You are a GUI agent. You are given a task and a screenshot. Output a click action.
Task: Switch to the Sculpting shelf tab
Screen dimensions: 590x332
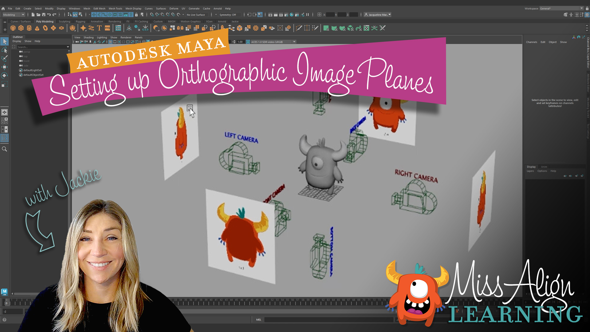65,22
